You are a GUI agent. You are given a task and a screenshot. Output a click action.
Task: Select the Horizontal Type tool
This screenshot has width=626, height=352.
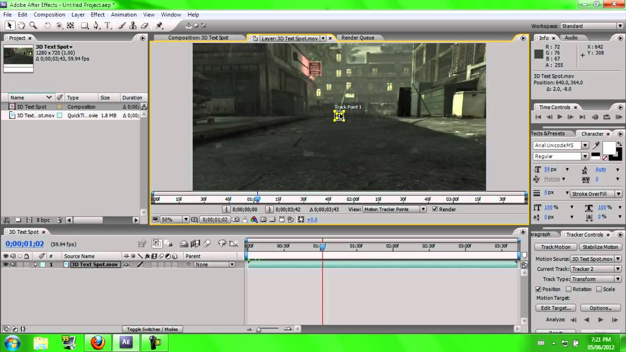coord(108,25)
